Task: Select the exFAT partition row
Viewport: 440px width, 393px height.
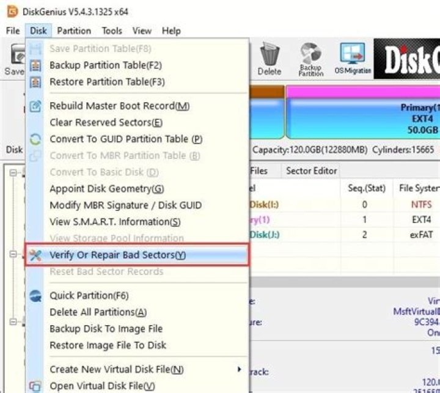Action: click(x=345, y=235)
